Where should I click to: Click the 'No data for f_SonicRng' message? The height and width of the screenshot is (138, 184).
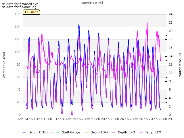pyautogui.click(x=19, y=7)
